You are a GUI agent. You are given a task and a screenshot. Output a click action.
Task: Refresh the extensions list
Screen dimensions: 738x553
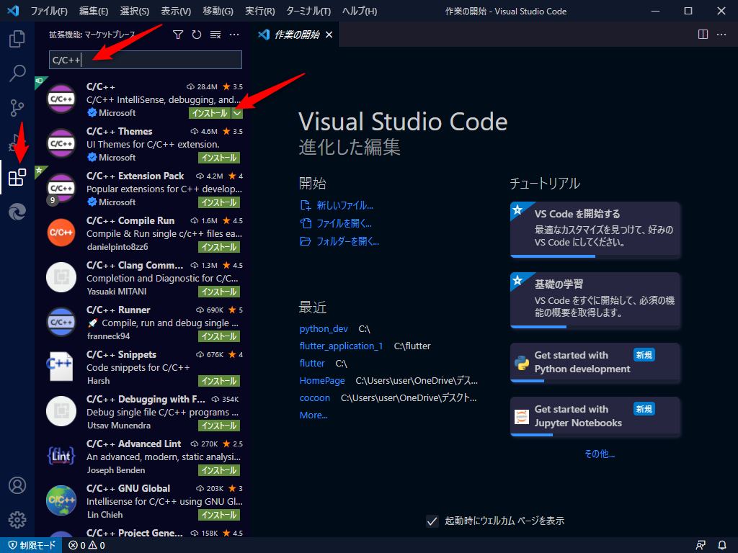coord(197,35)
